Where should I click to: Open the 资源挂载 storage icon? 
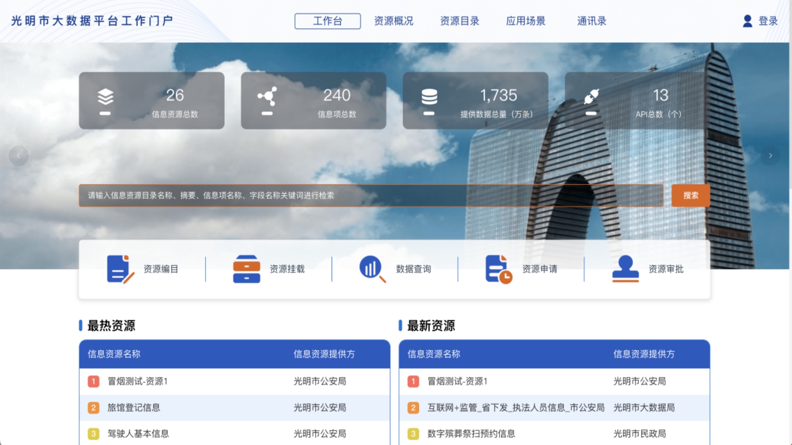click(x=246, y=268)
